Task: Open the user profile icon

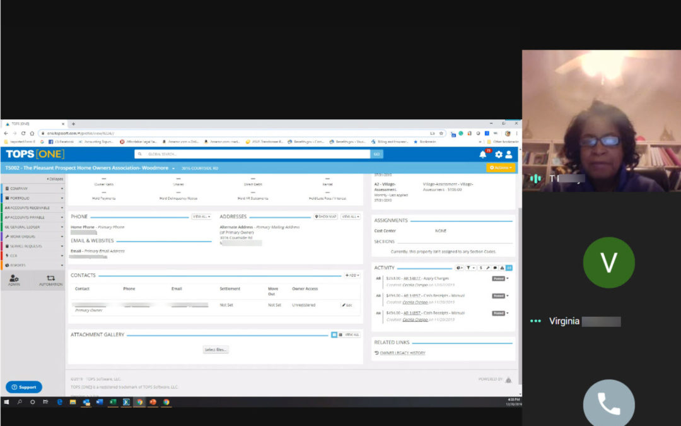Action: pos(509,154)
